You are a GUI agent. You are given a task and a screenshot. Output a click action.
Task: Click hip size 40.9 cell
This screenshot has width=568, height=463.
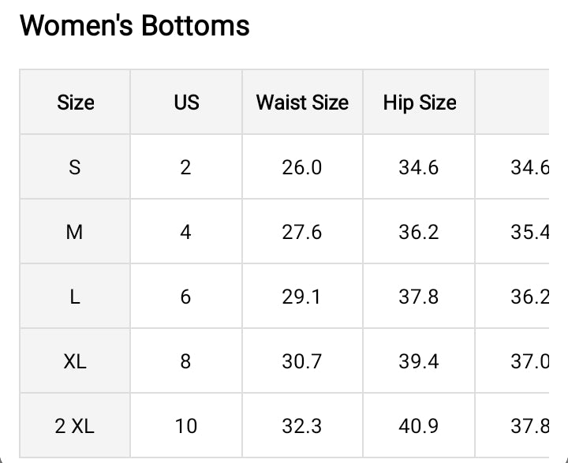point(419,426)
